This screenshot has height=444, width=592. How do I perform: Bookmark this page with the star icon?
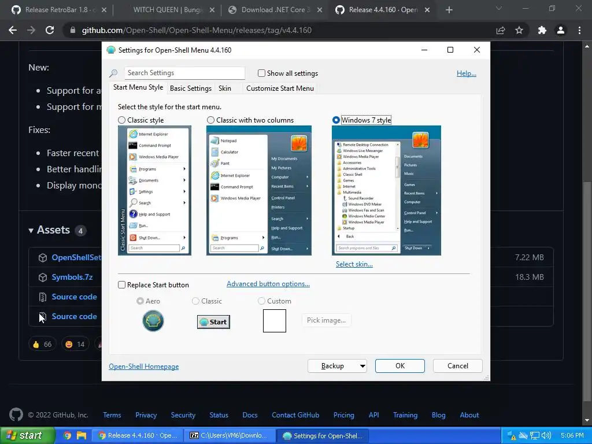click(x=519, y=30)
